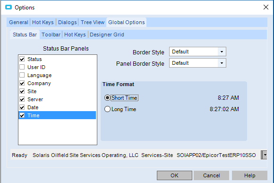Screen dimensions: 274x183
Task: Open the top-level Hot Keys tab
Action: (x=43, y=22)
